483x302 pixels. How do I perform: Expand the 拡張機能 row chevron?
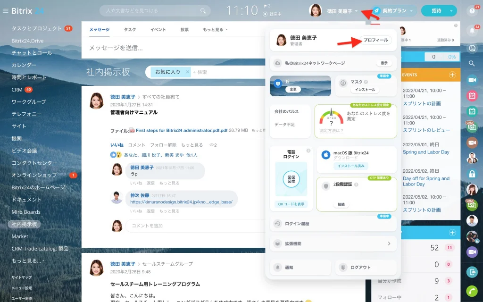[x=389, y=243]
